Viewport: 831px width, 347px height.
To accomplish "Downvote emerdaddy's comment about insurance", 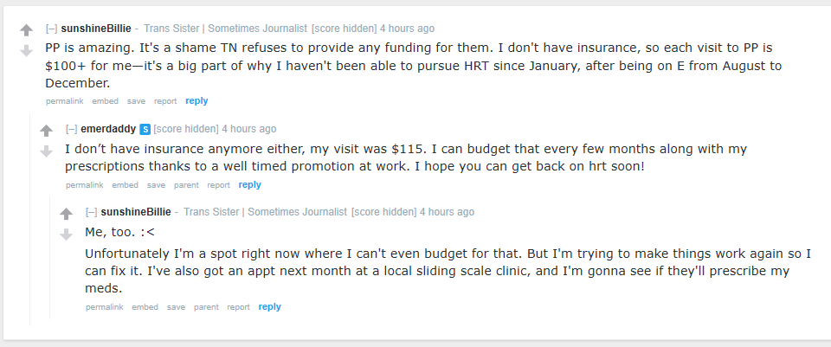I will coord(47,151).
